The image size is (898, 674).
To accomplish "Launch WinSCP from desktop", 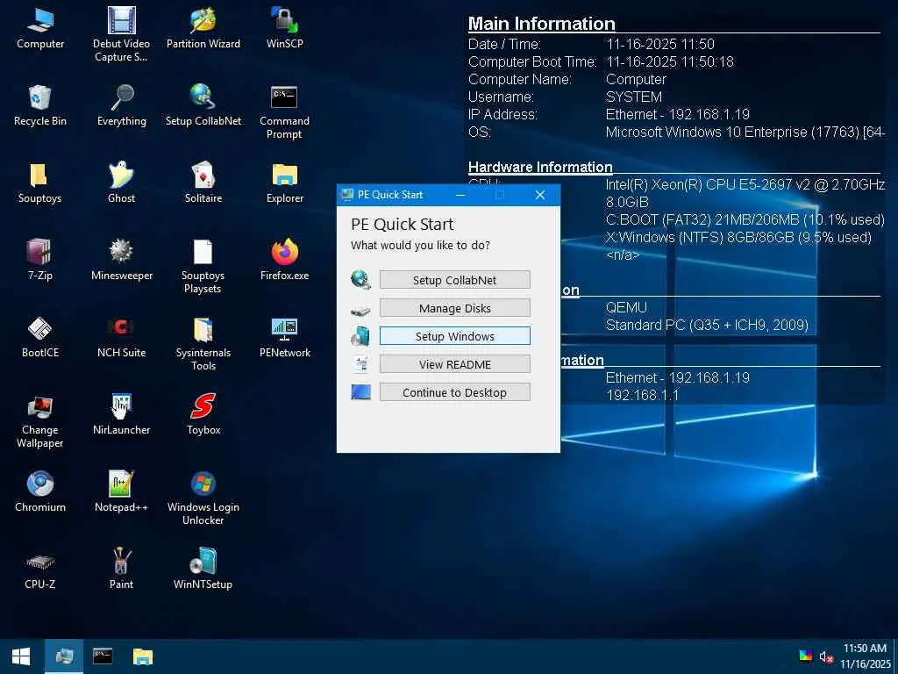I will click(x=285, y=29).
